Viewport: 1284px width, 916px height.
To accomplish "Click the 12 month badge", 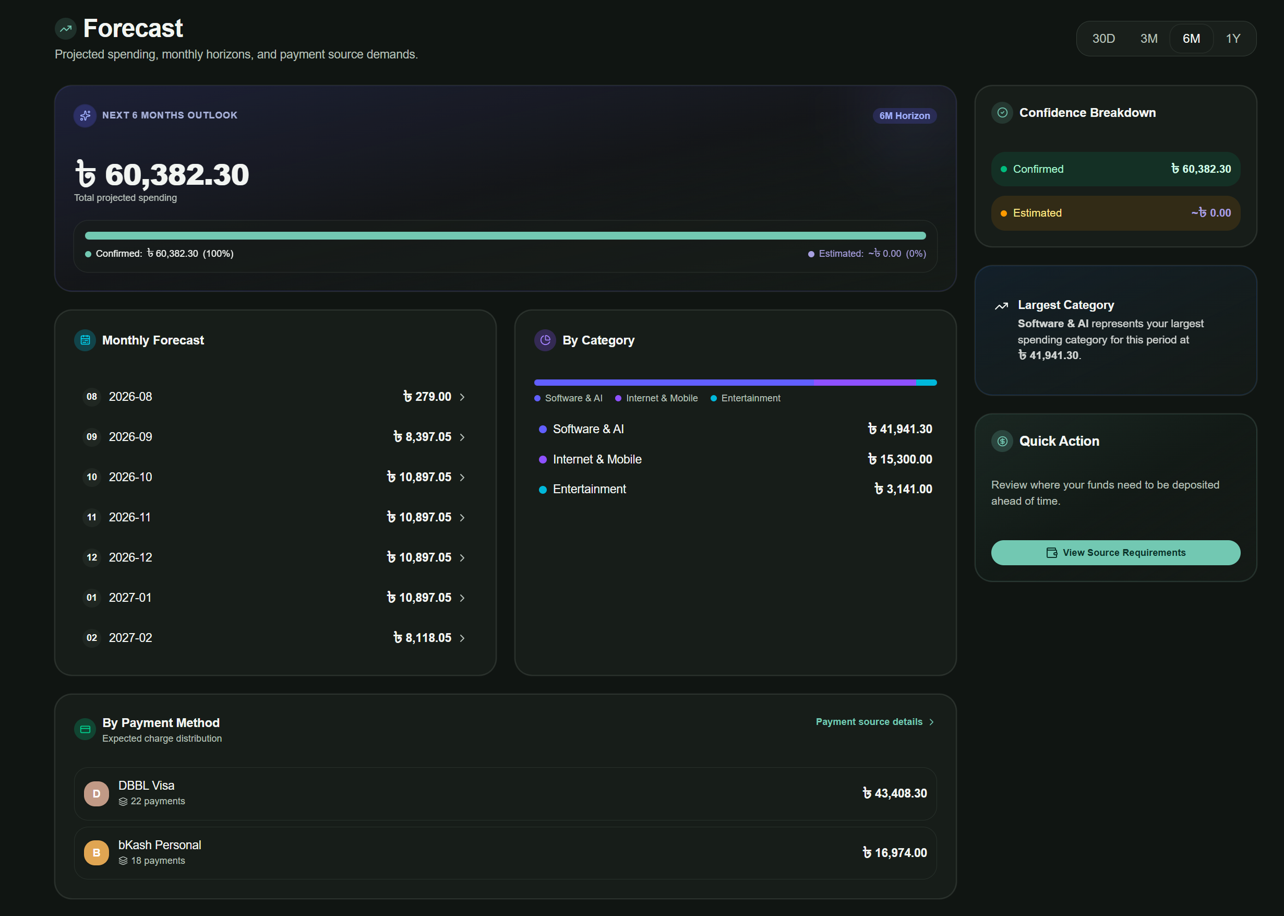I will (x=92, y=557).
